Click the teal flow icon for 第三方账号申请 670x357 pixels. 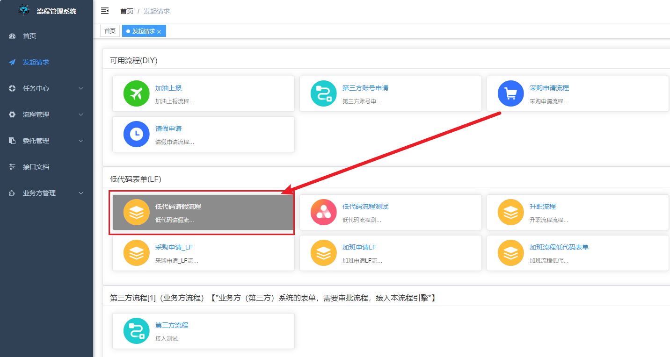pyautogui.click(x=323, y=93)
